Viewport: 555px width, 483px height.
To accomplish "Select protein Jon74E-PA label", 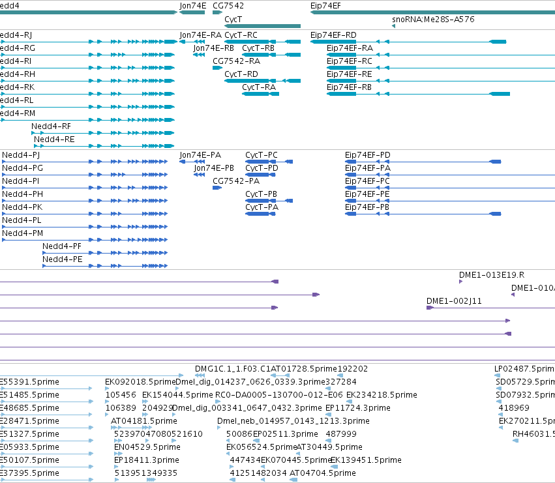I will point(200,155).
